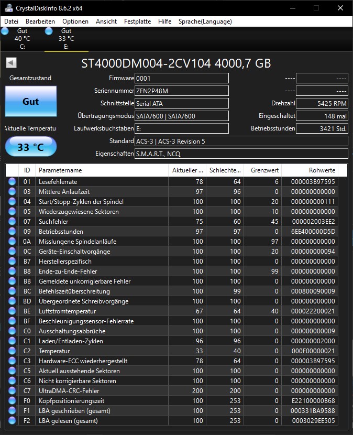
Task: Click status orb for Gemeldete unkorrigierbare Fehler
Action: point(12,281)
